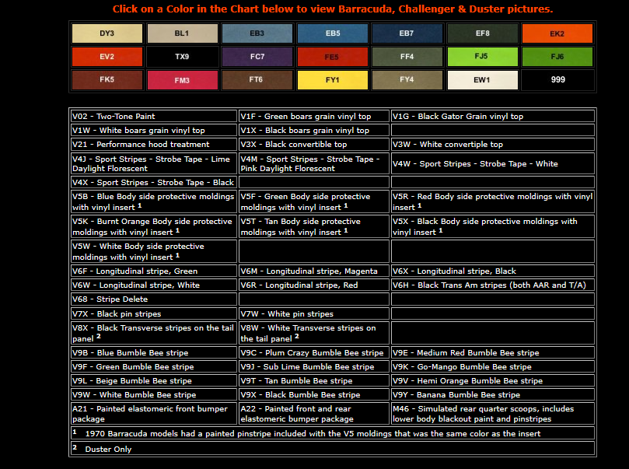Viewport: 629px width, 469px height.
Task: Choose the FK5 brown color swatch
Action: click(x=107, y=80)
